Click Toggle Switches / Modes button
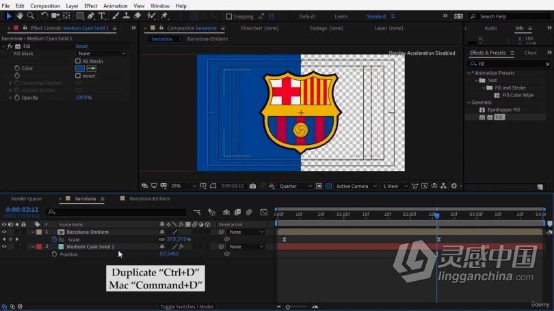The width and height of the screenshot is (554, 311). pos(187,306)
